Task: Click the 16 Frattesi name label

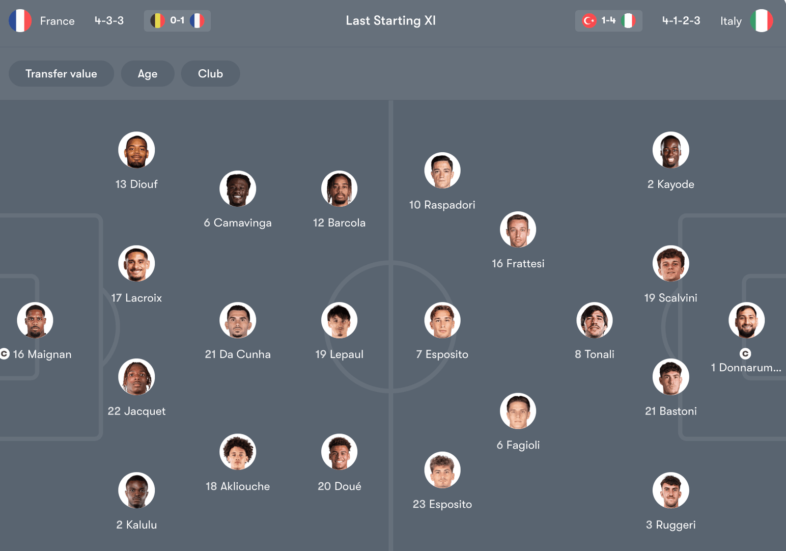Action: pyautogui.click(x=518, y=263)
